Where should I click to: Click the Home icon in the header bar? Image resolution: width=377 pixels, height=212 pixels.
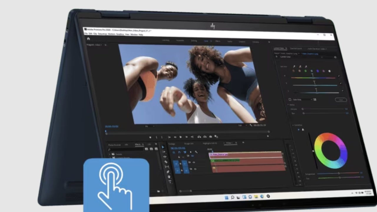[89, 39]
